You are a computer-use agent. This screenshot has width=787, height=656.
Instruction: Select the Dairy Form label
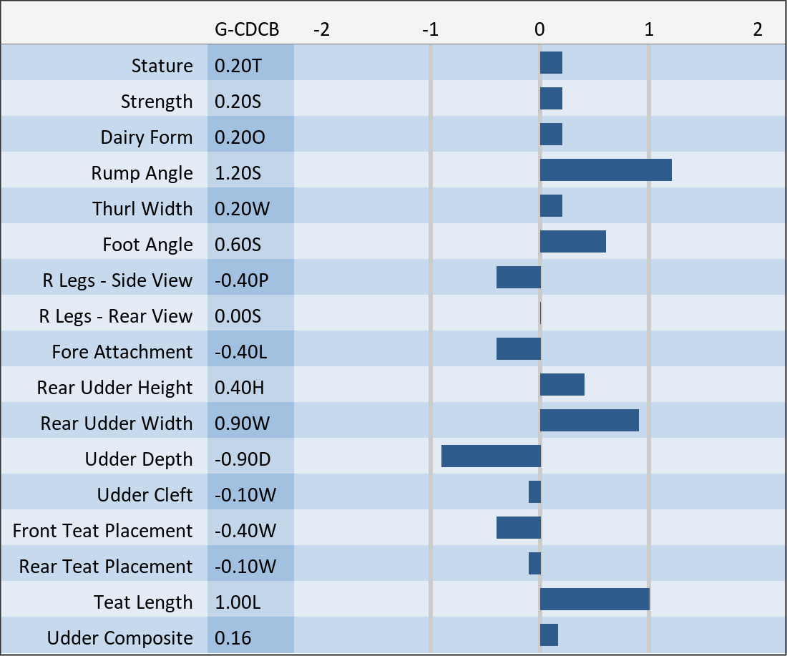(147, 137)
